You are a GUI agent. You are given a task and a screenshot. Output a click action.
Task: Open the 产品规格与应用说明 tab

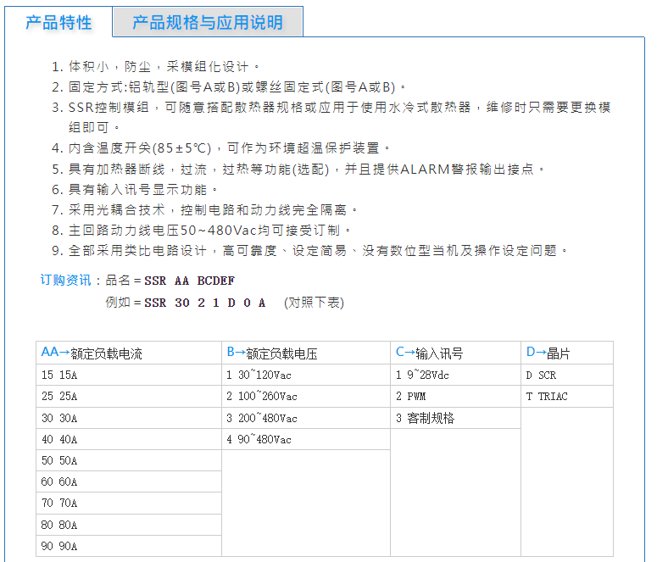208,22
